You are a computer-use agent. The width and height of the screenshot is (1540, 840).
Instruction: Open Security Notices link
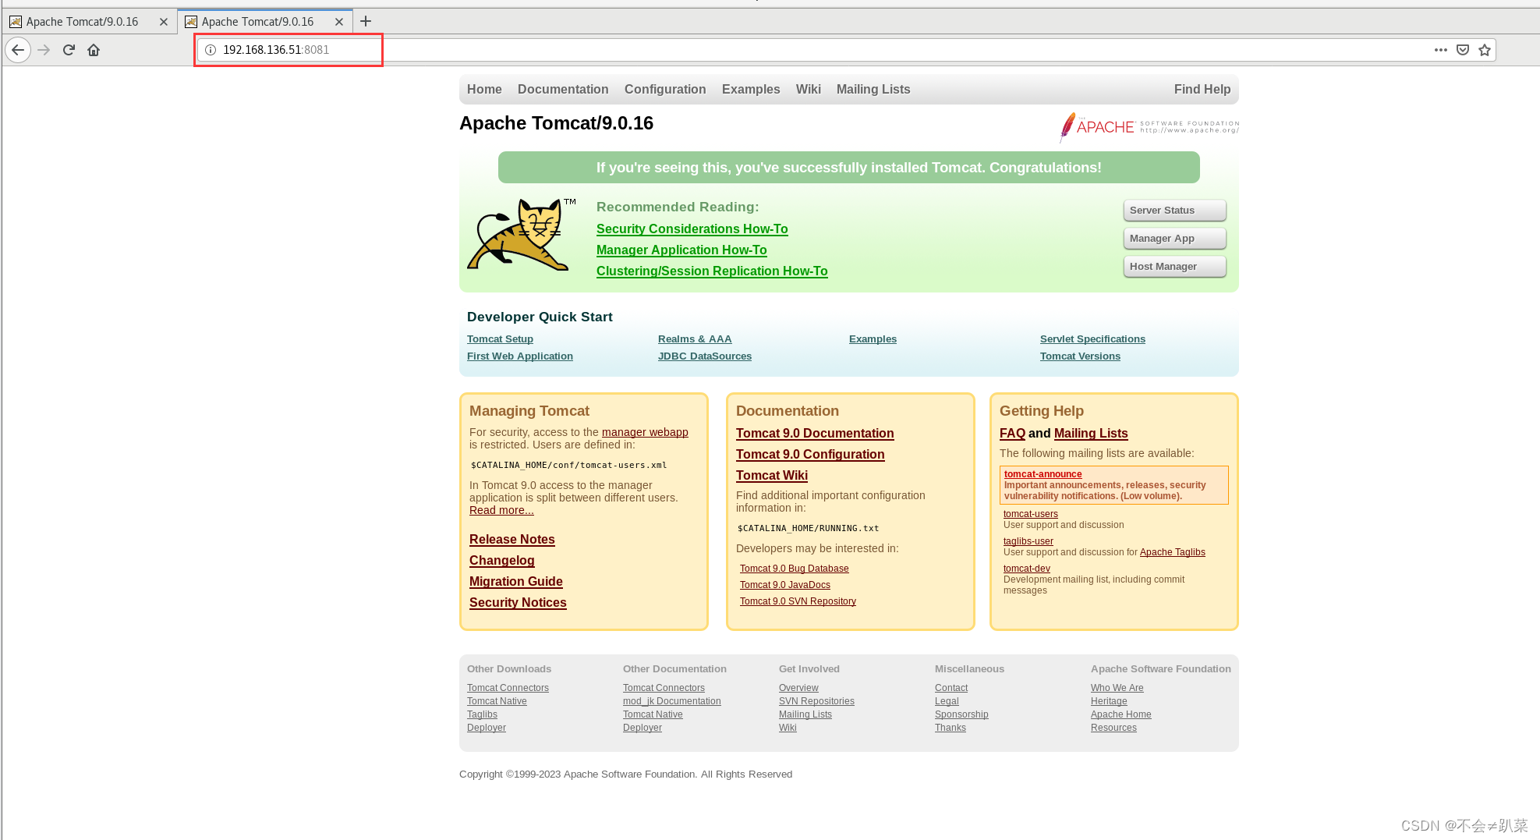[518, 602]
